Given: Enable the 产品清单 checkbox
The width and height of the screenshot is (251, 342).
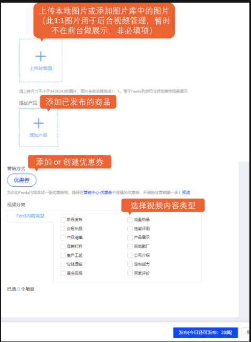Looking at the screenshot, I should coord(63,238).
